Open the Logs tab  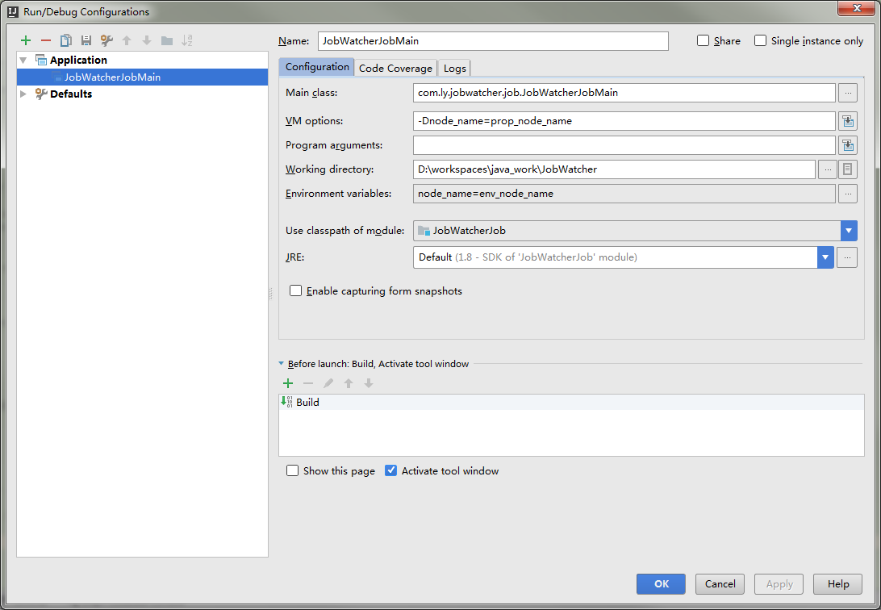click(454, 68)
